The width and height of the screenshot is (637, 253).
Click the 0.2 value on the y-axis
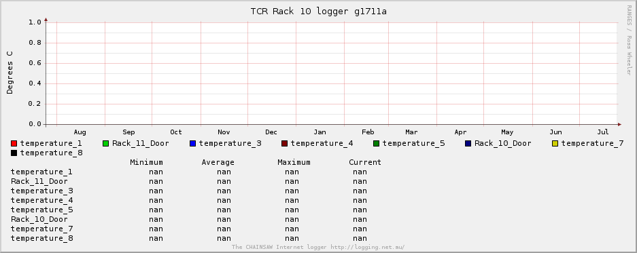(35, 103)
